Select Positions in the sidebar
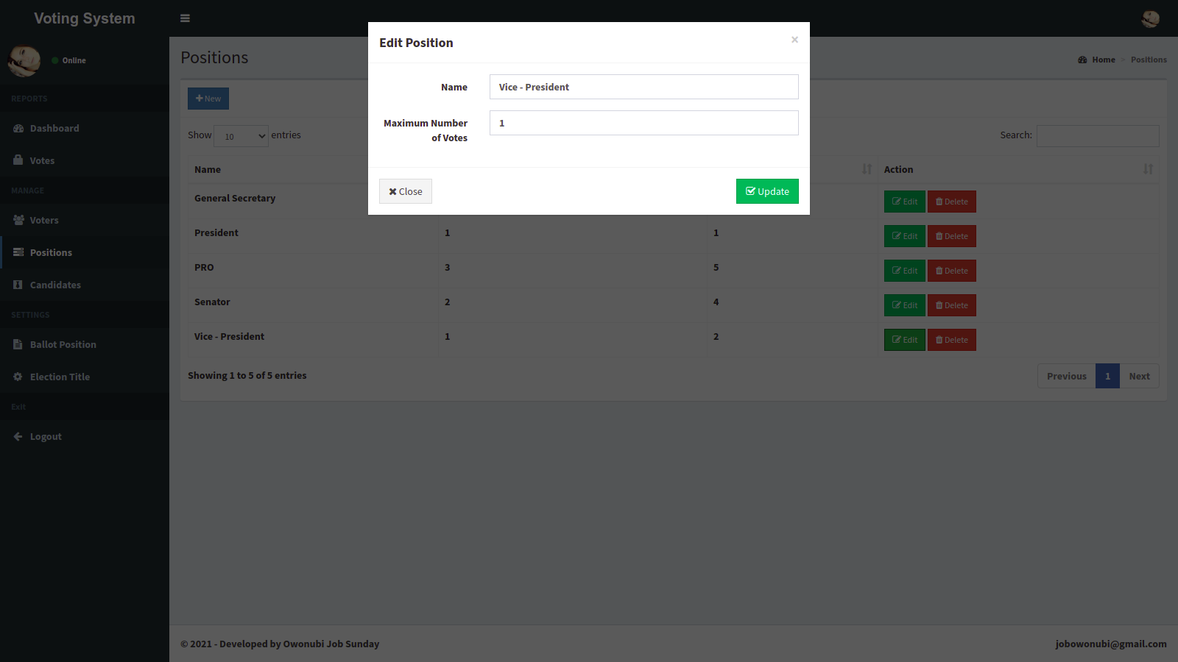The image size is (1178, 662). point(85,252)
